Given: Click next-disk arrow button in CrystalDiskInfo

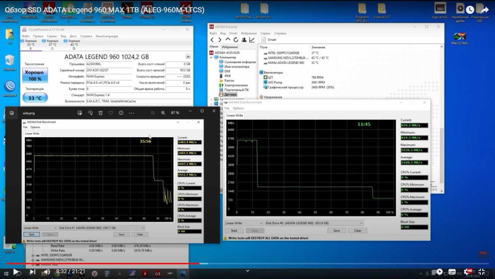Looking at the screenshot, I should point(188,57).
